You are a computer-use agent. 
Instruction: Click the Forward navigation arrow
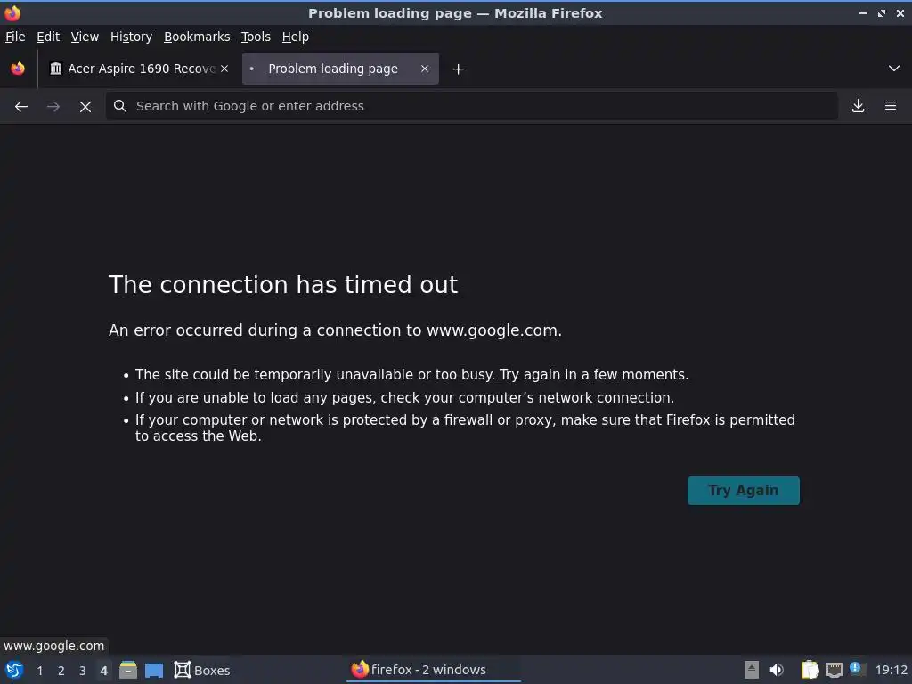(53, 107)
